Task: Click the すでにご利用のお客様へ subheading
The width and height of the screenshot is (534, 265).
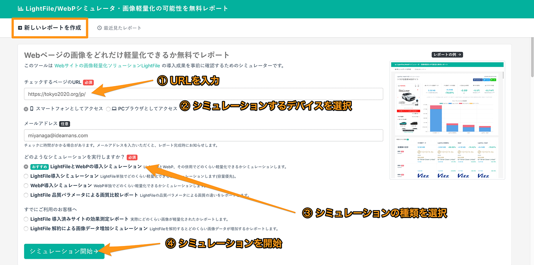Action: pyautogui.click(x=50, y=209)
